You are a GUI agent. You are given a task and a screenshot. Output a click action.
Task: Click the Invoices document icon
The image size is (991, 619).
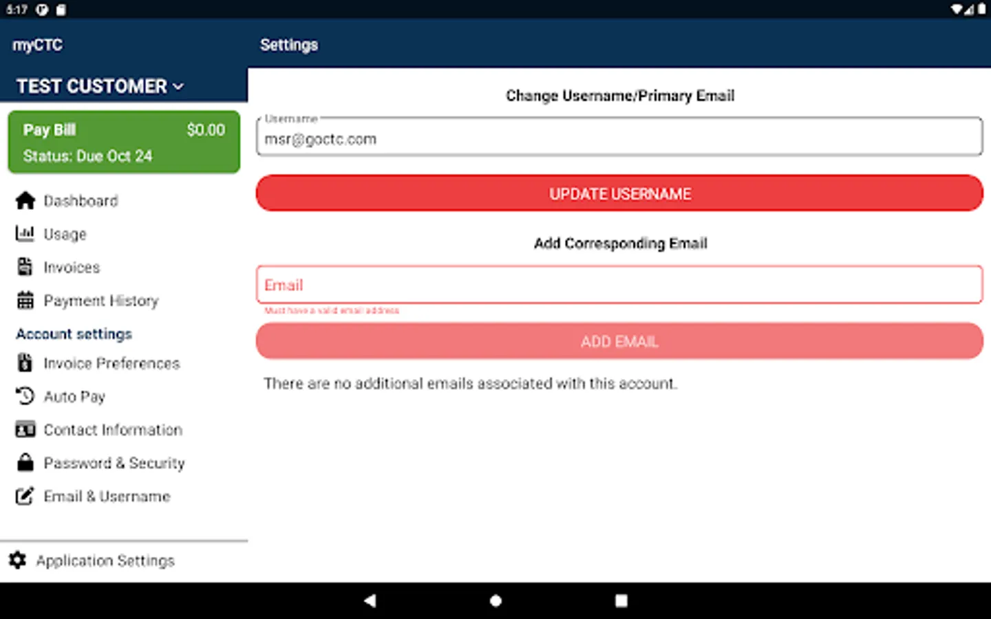(25, 267)
